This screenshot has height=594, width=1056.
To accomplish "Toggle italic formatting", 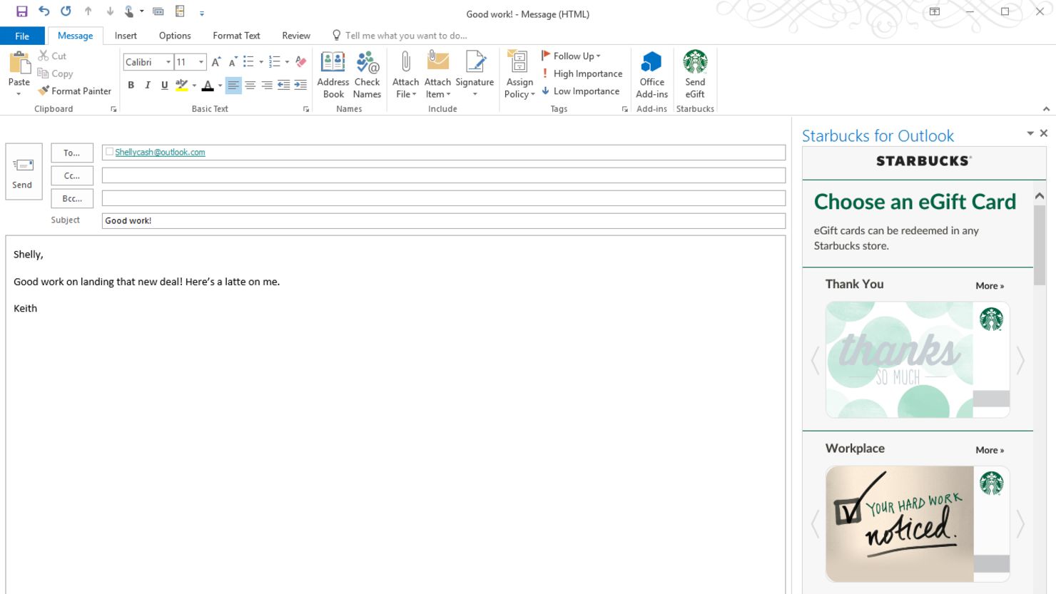I will pos(148,85).
